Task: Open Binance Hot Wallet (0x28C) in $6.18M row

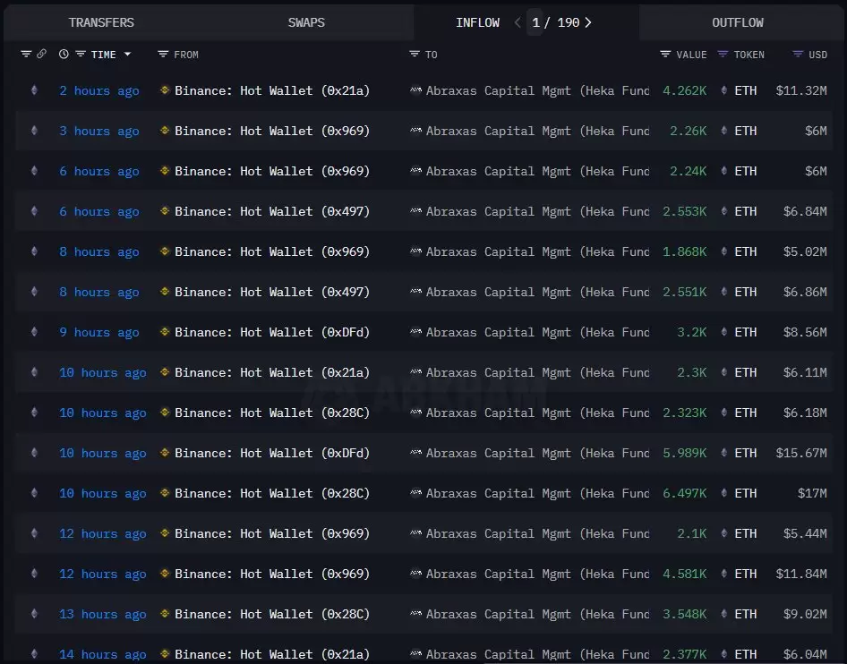Action: pyautogui.click(x=272, y=413)
